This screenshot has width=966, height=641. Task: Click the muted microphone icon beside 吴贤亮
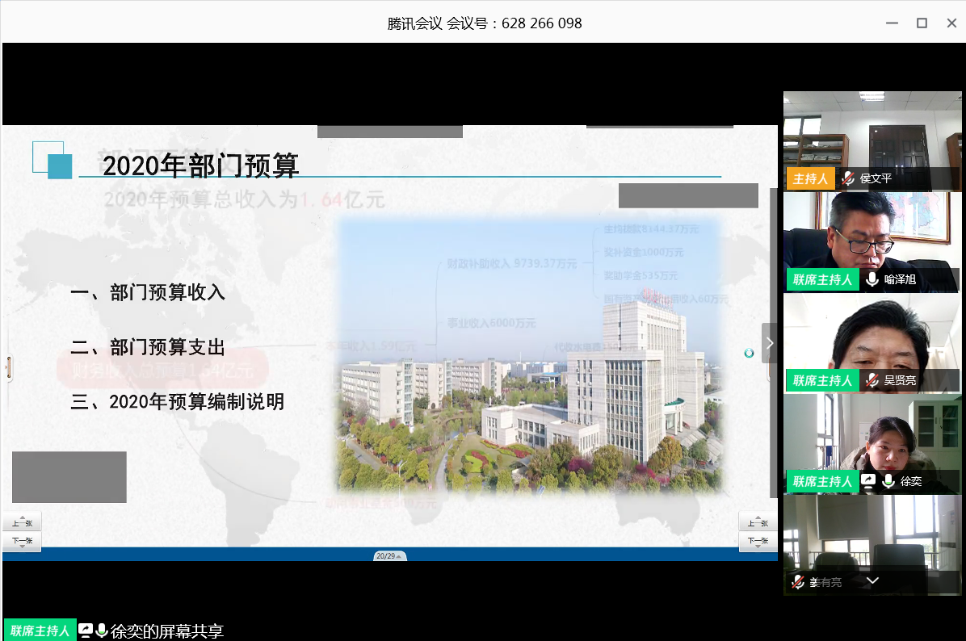tap(871, 380)
